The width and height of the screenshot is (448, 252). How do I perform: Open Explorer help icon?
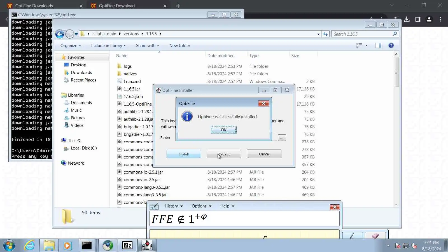391,45
